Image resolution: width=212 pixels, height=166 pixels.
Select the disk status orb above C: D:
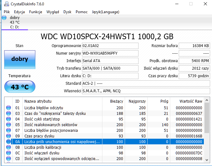pyautogui.click(x=4, y=18)
